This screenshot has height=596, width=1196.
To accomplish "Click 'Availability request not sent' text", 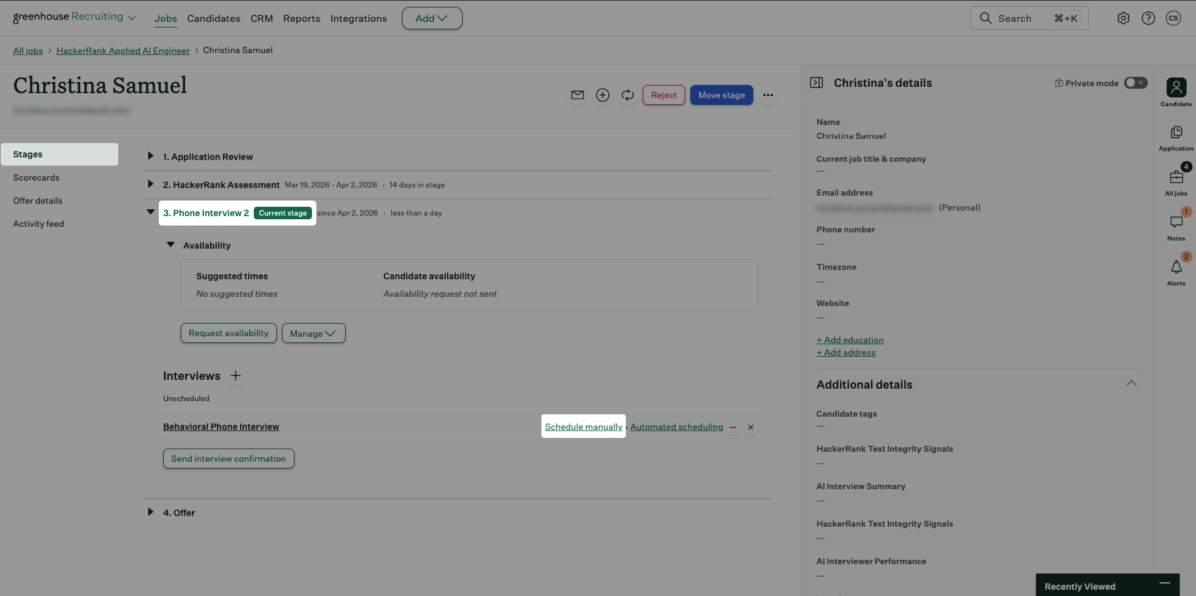I will pos(440,294).
